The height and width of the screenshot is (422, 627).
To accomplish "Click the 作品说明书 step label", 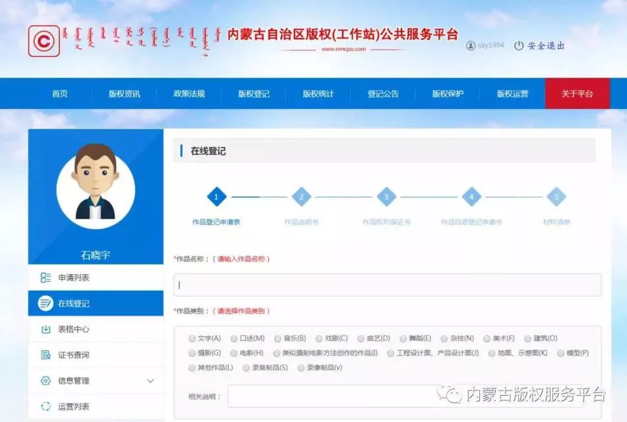I will [x=301, y=222].
